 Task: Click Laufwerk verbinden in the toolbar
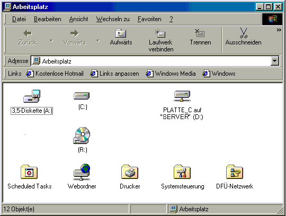(x=160, y=40)
